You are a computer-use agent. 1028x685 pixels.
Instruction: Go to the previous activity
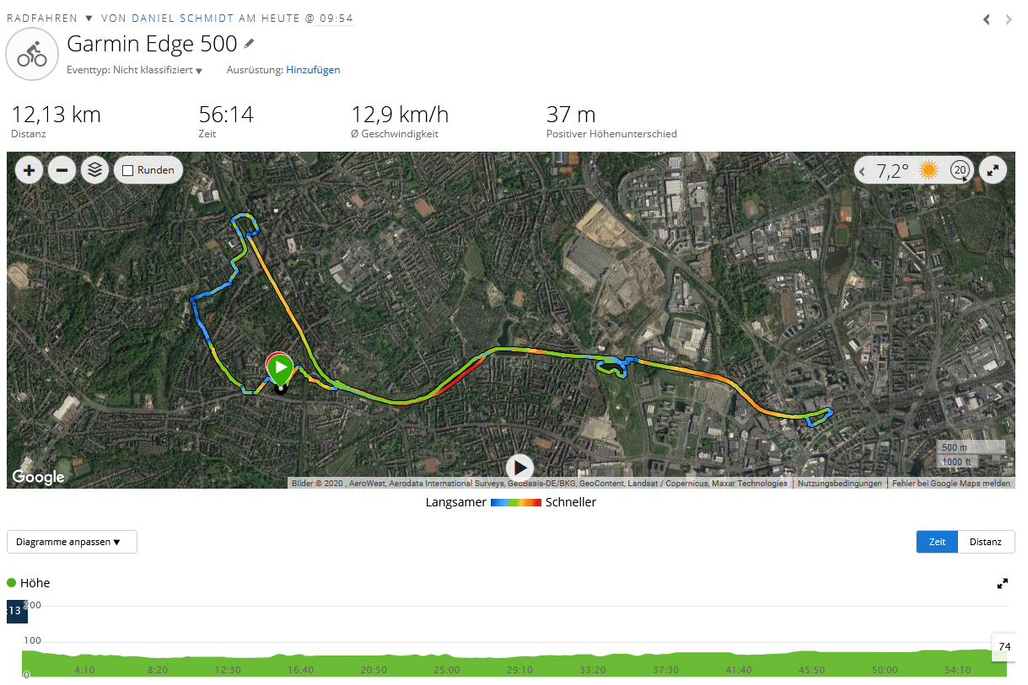(x=987, y=19)
